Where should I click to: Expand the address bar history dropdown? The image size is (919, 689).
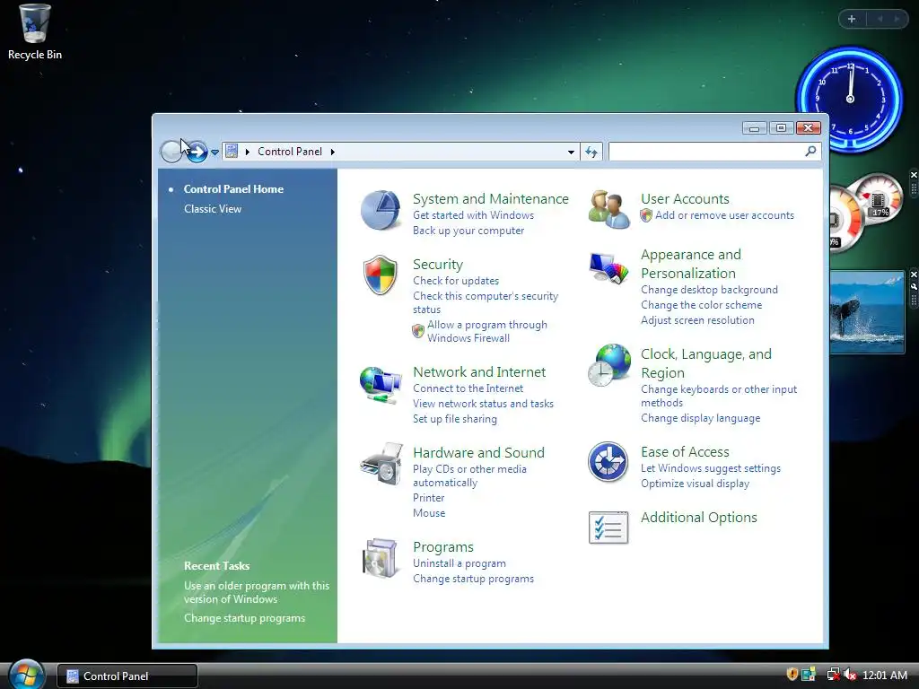pos(571,152)
